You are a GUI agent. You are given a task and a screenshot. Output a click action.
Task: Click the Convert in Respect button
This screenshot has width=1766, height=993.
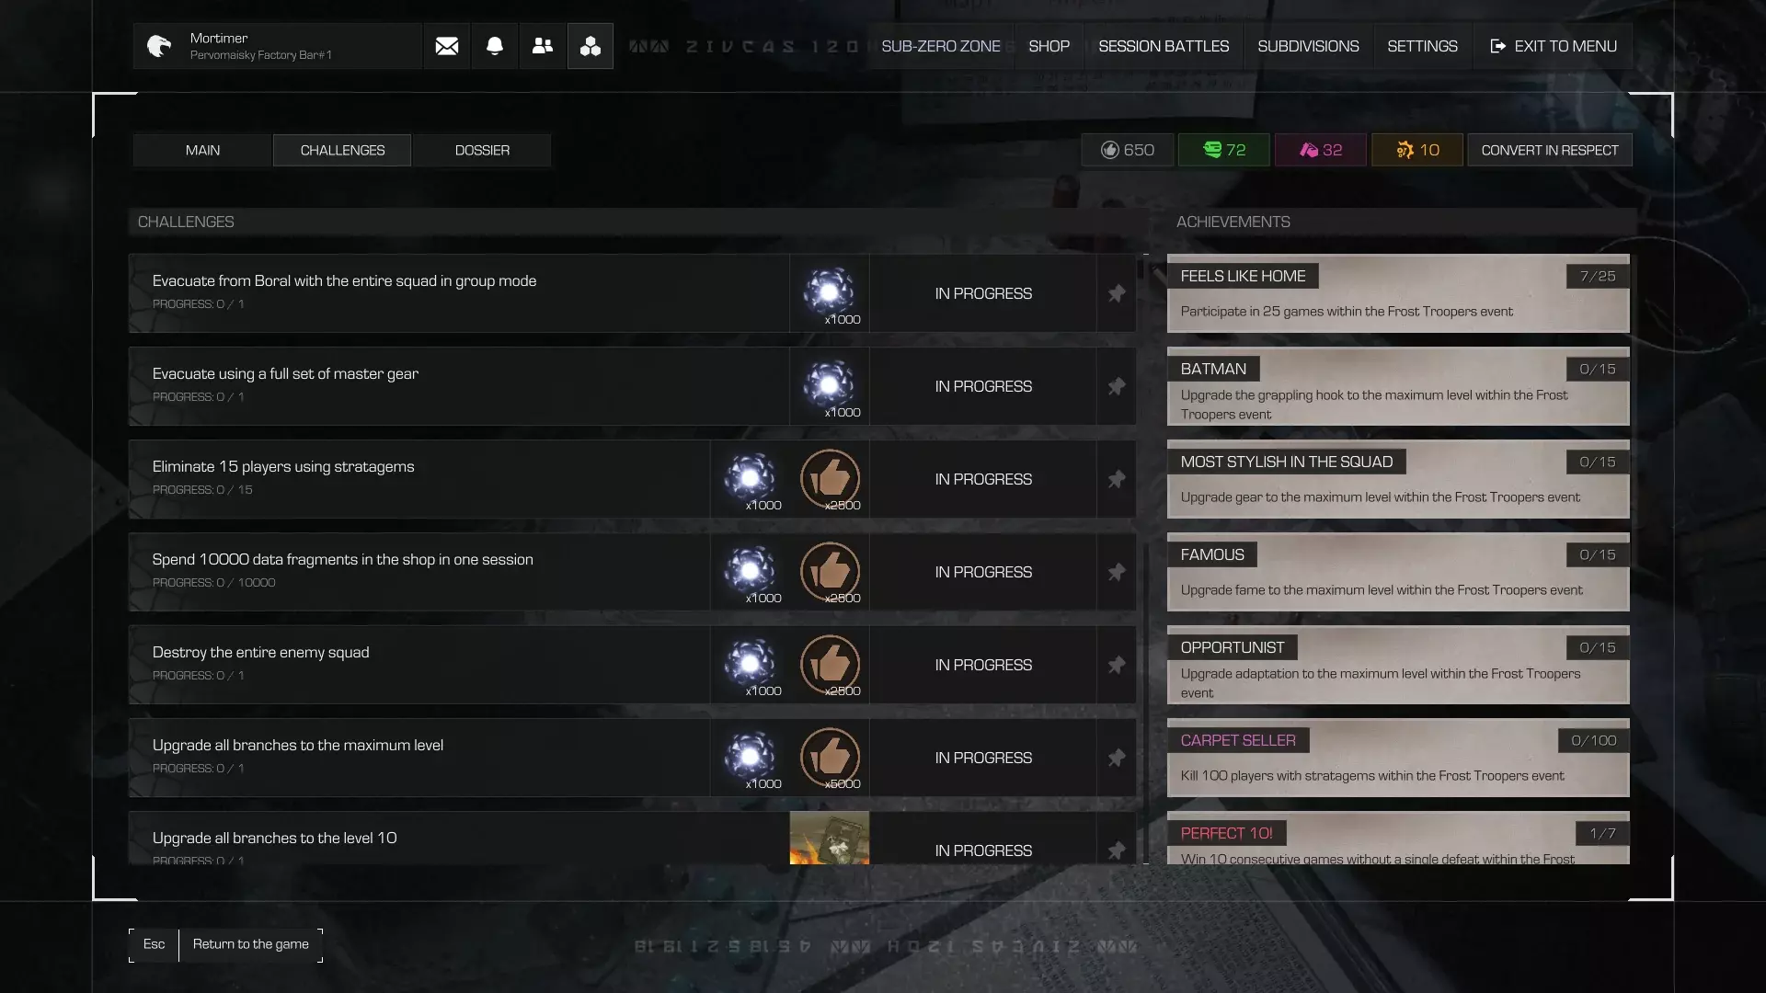click(1550, 150)
